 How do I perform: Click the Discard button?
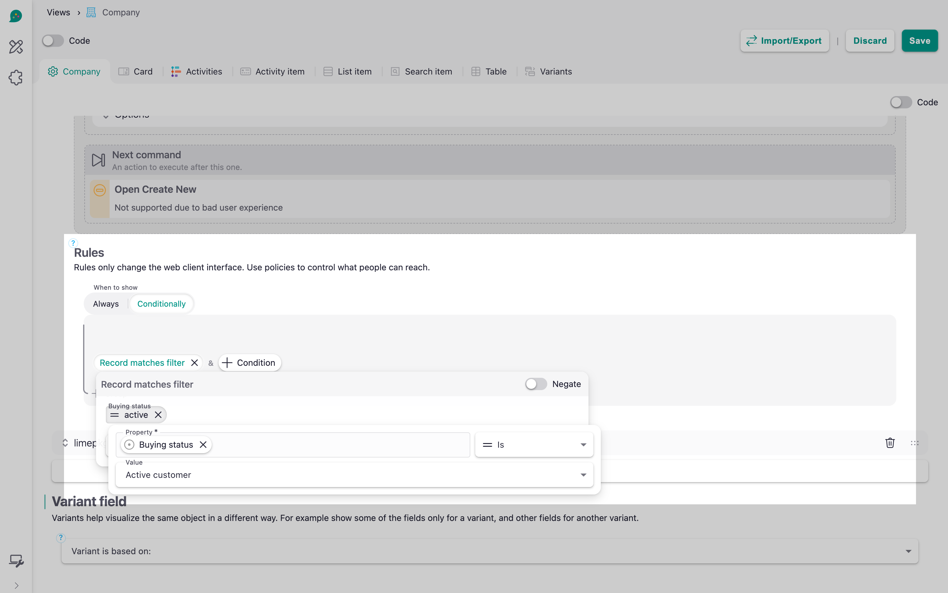point(870,40)
